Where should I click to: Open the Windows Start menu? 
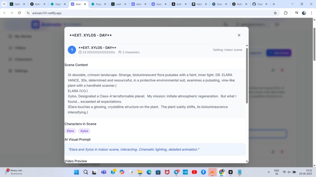click(x=76, y=172)
